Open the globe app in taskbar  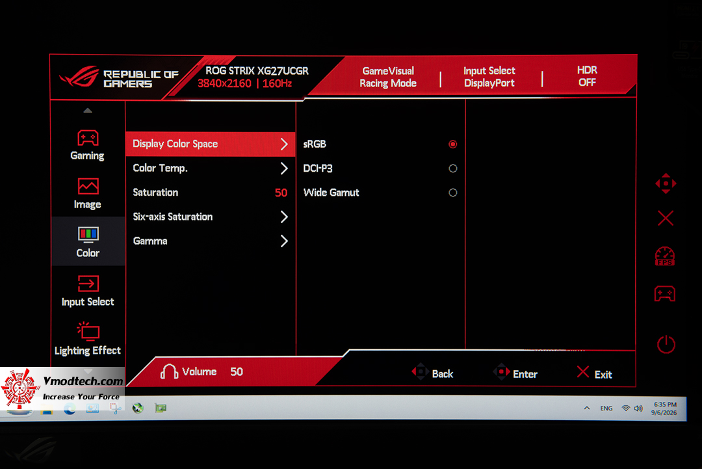pos(138,408)
